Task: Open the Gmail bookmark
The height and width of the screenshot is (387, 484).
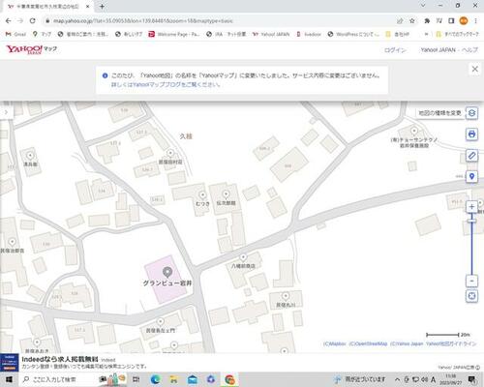Action: (x=15, y=34)
